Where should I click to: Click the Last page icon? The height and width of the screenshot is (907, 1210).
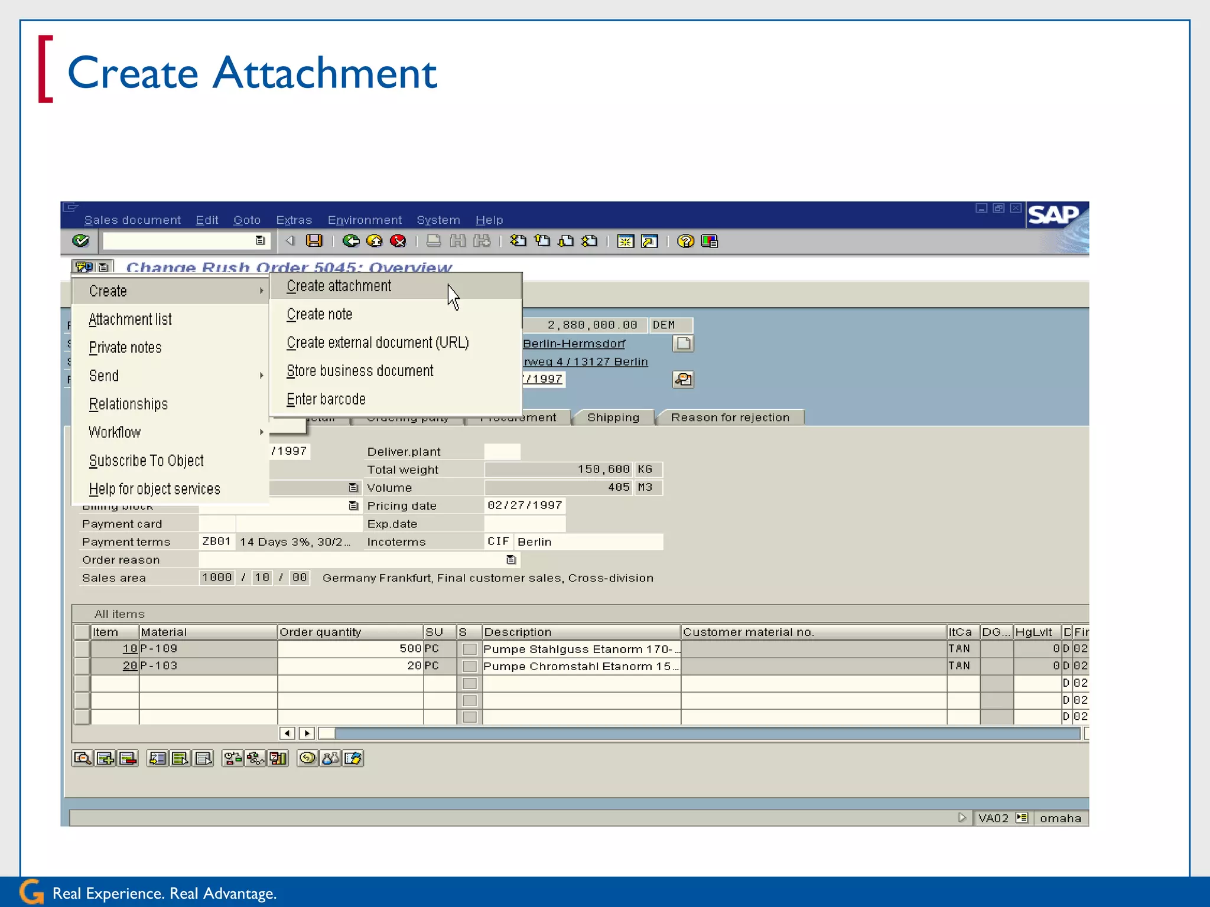(x=589, y=240)
